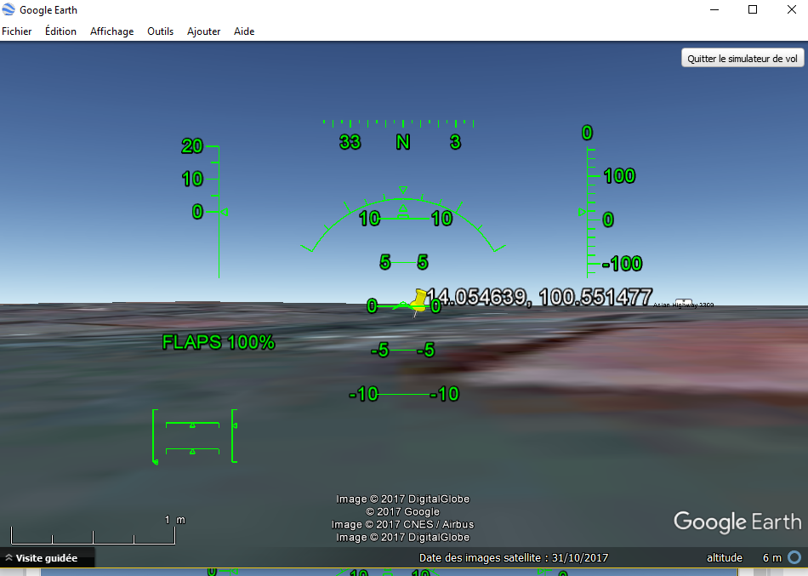Click the compass heading N marker
The image size is (808, 576).
pyautogui.click(x=403, y=142)
